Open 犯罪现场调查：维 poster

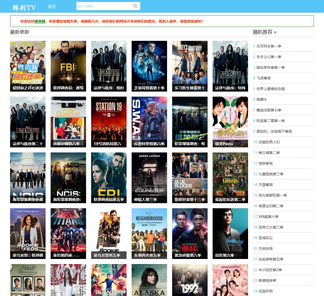point(190,122)
